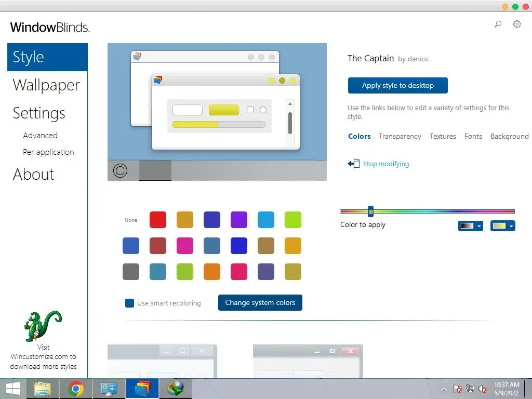Select None color option
The width and height of the screenshot is (532, 399).
click(x=130, y=220)
